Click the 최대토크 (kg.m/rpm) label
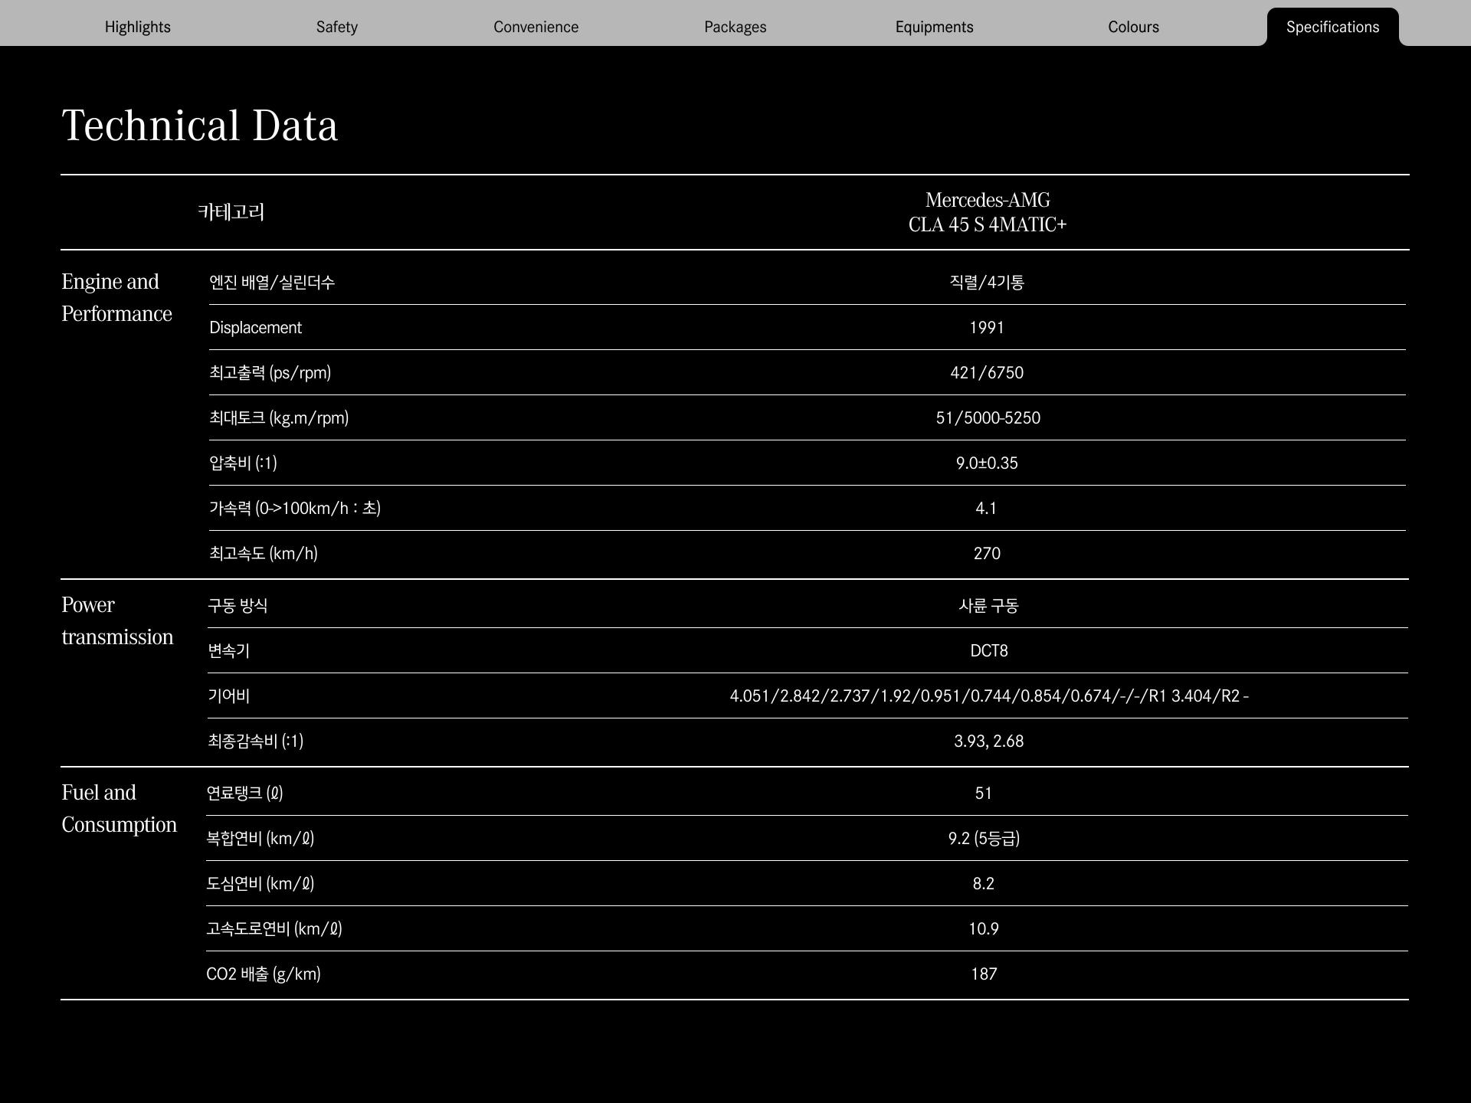The width and height of the screenshot is (1471, 1103). click(x=279, y=418)
